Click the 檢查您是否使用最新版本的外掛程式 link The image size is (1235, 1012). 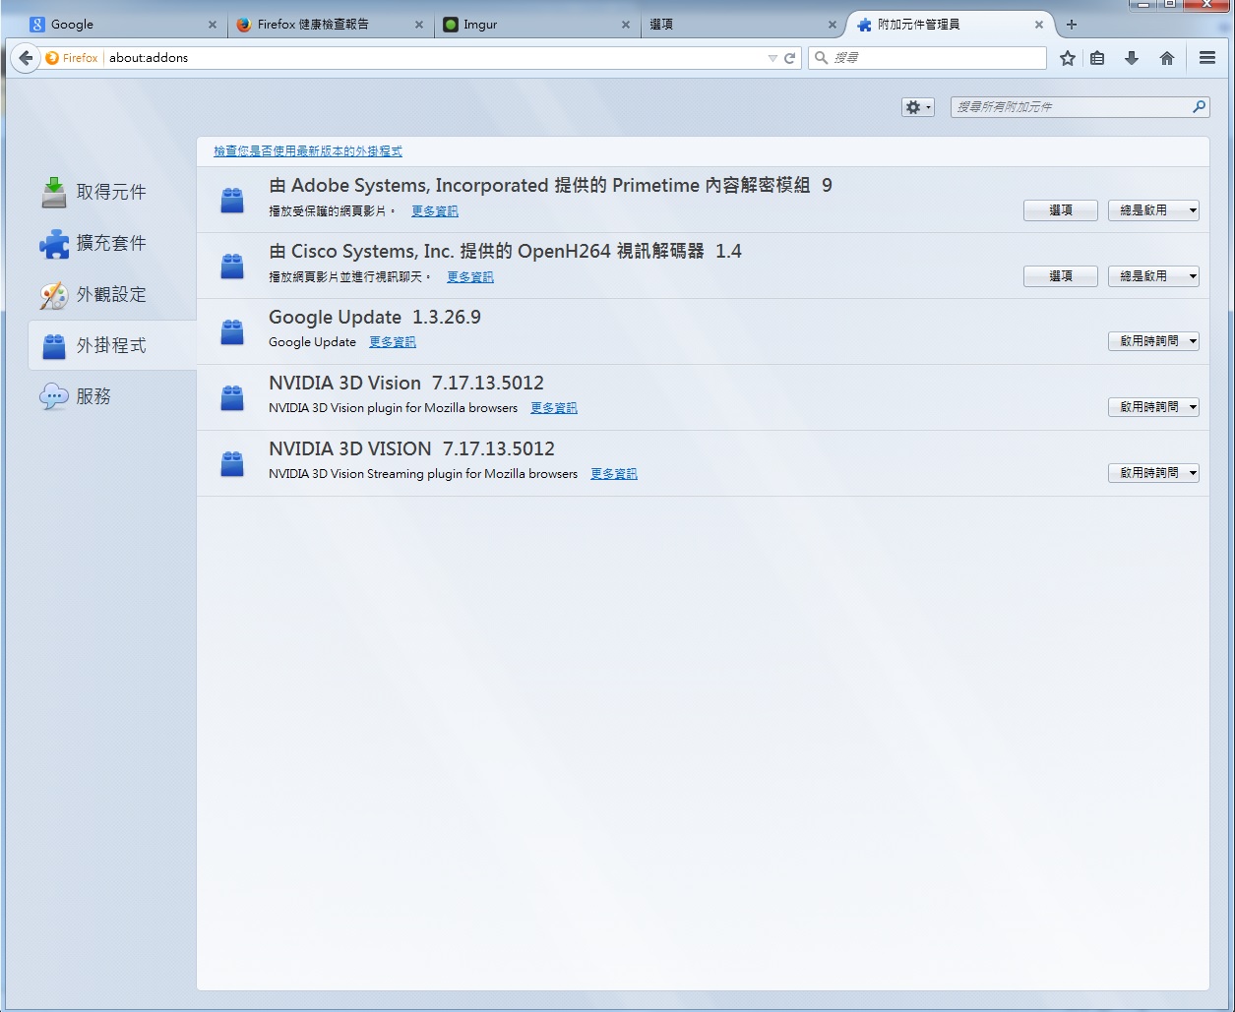click(308, 151)
